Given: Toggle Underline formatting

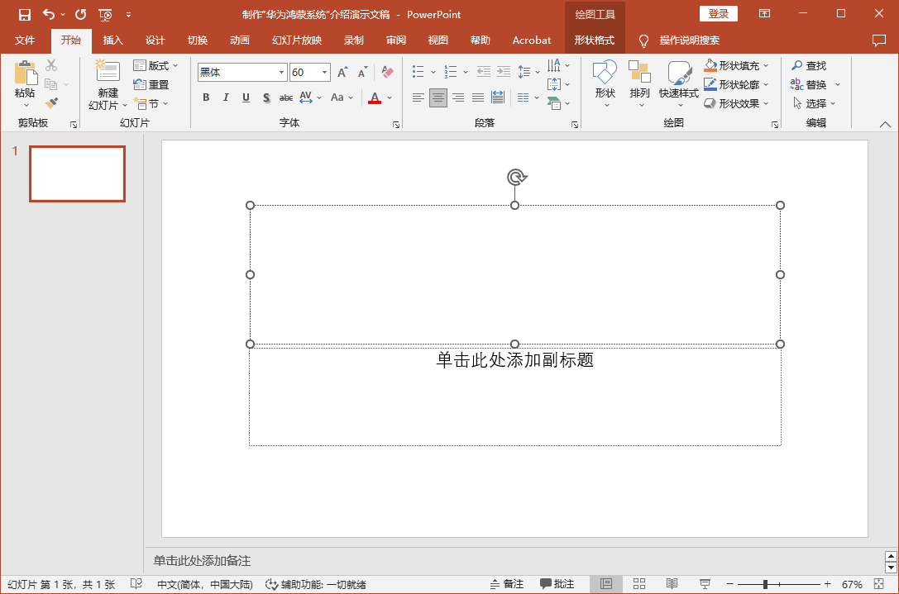Looking at the screenshot, I should pyautogui.click(x=246, y=97).
